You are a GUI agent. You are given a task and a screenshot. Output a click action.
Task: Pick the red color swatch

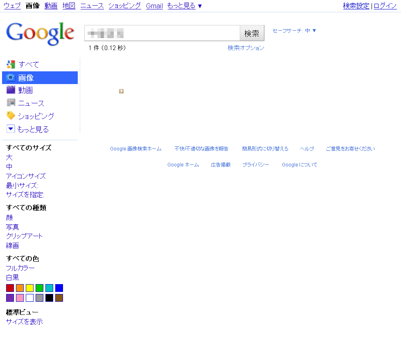point(10,288)
